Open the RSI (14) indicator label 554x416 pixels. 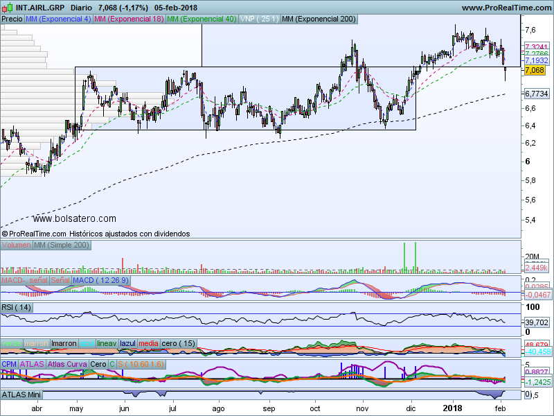pyautogui.click(x=17, y=307)
